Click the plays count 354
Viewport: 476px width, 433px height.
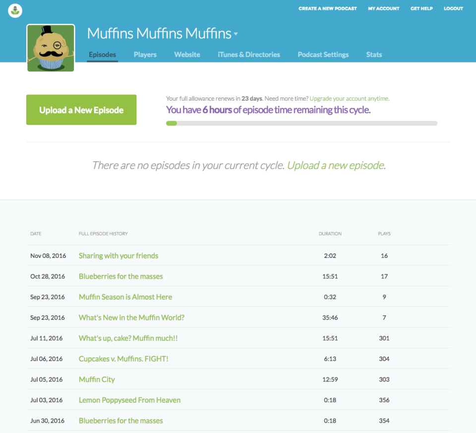pyautogui.click(x=384, y=421)
